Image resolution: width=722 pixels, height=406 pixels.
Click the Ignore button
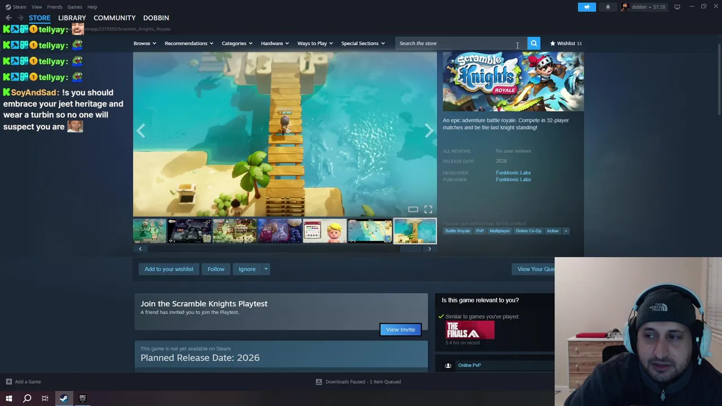pos(247,269)
